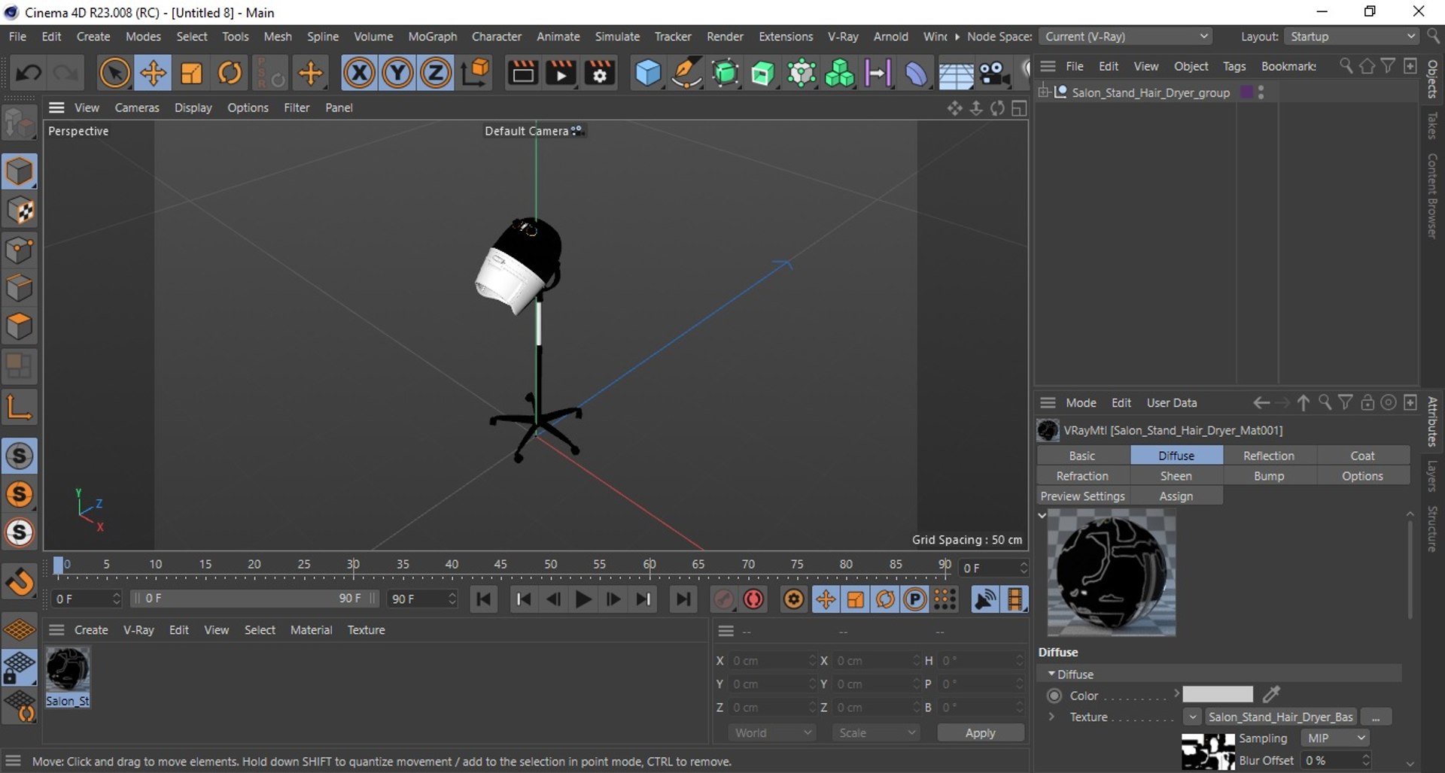This screenshot has height=773, width=1445.
Task: Toggle X axis lock
Action: click(x=359, y=74)
